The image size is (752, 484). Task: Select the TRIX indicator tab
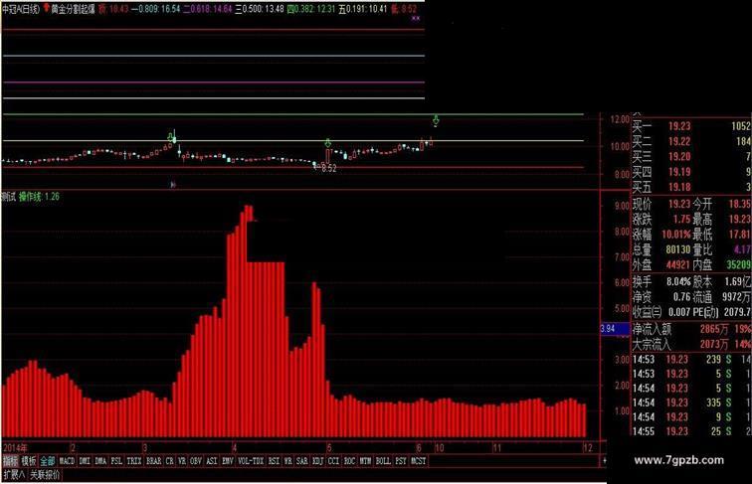[134, 461]
